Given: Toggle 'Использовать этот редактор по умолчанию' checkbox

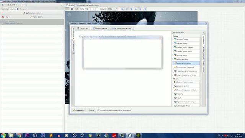Looking at the screenshot, I should point(98,110).
